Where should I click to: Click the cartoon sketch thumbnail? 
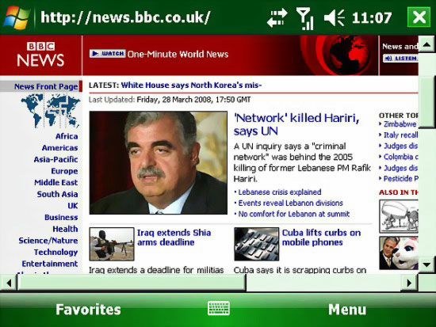(399, 216)
